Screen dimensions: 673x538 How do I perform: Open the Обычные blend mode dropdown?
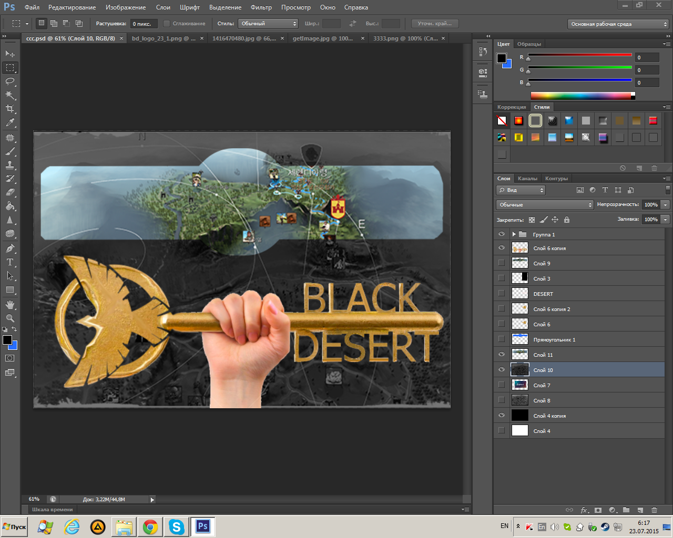(x=545, y=205)
